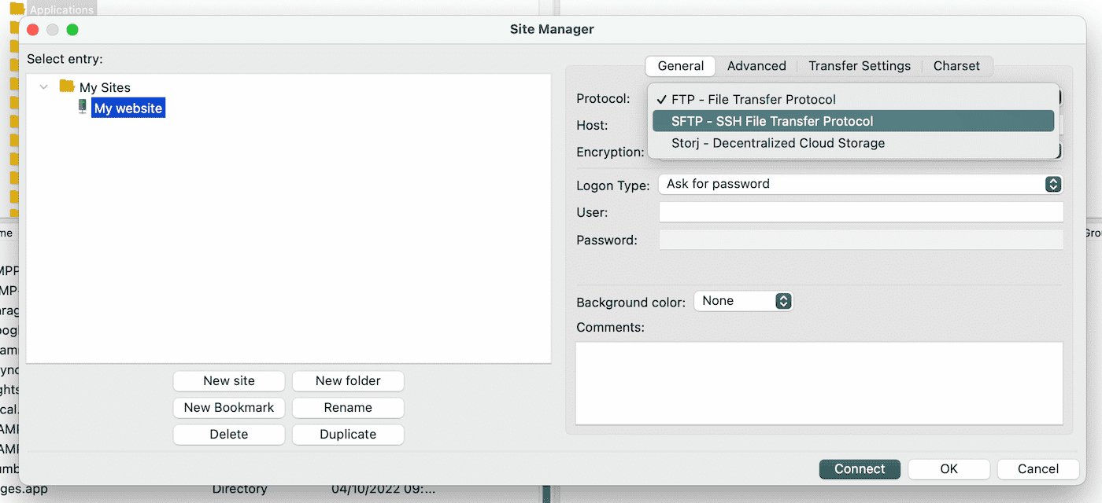Collapse the My Sites tree node
The width and height of the screenshot is (1102, 503).
(43, 86)
